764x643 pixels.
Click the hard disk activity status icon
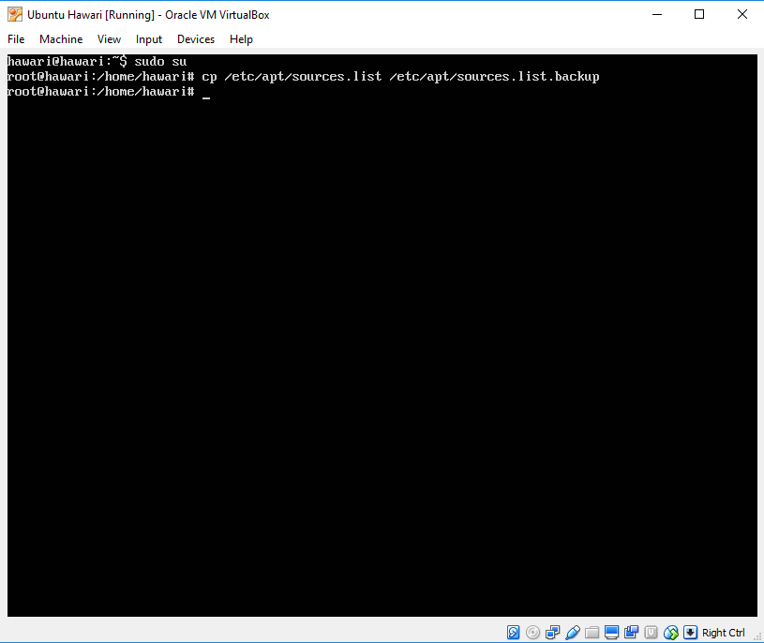tap(513, 632)
